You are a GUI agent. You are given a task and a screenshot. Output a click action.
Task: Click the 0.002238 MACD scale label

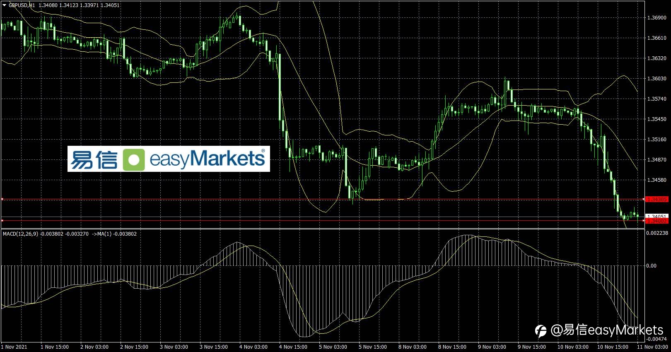657,233
